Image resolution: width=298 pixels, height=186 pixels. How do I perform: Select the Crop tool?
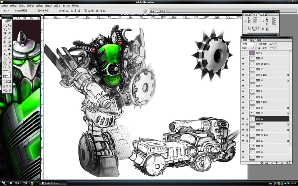[x=5, y=33]
